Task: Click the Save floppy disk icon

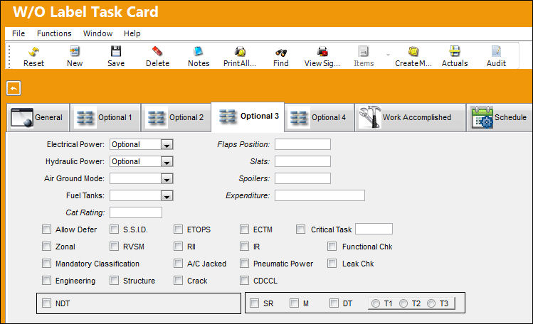Action: pyautogui.click(x=116, y=52)
